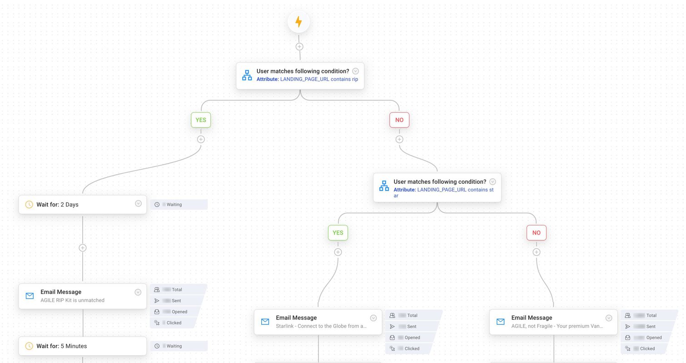
Task: Click the plus button below the trigger
Action: coord(299,46)
